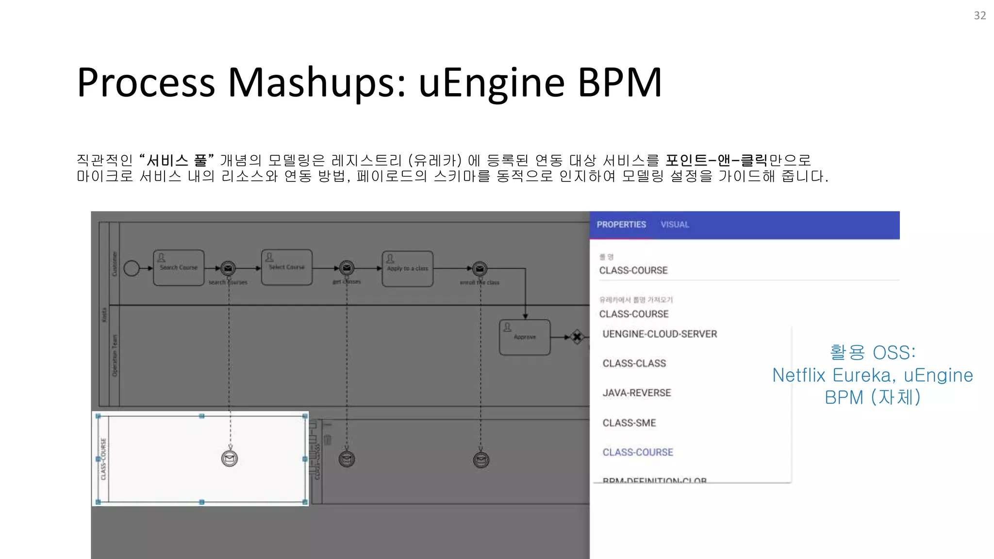The image size is (994, 559).
Task: Select the 'get classes' message event icon
Action: (347, 268)
